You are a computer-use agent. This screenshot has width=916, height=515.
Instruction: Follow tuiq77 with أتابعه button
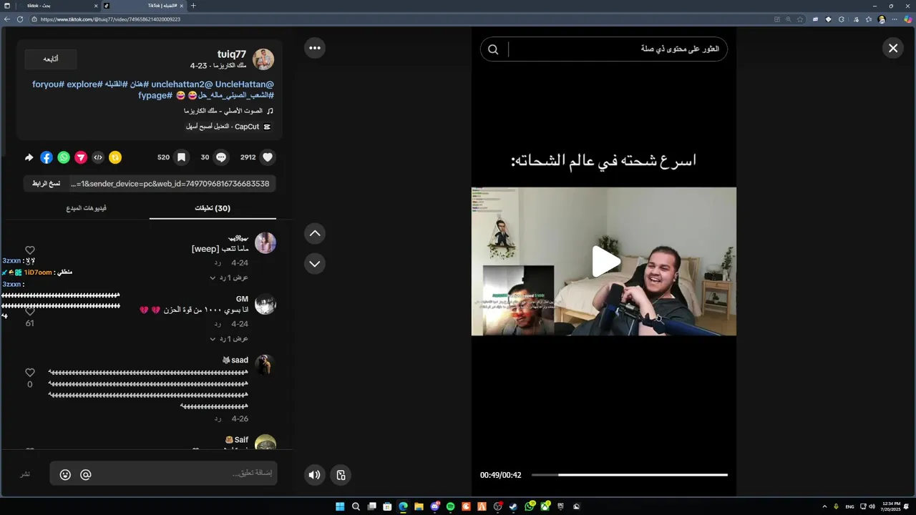pyautogui.click(x=51, y=59)
